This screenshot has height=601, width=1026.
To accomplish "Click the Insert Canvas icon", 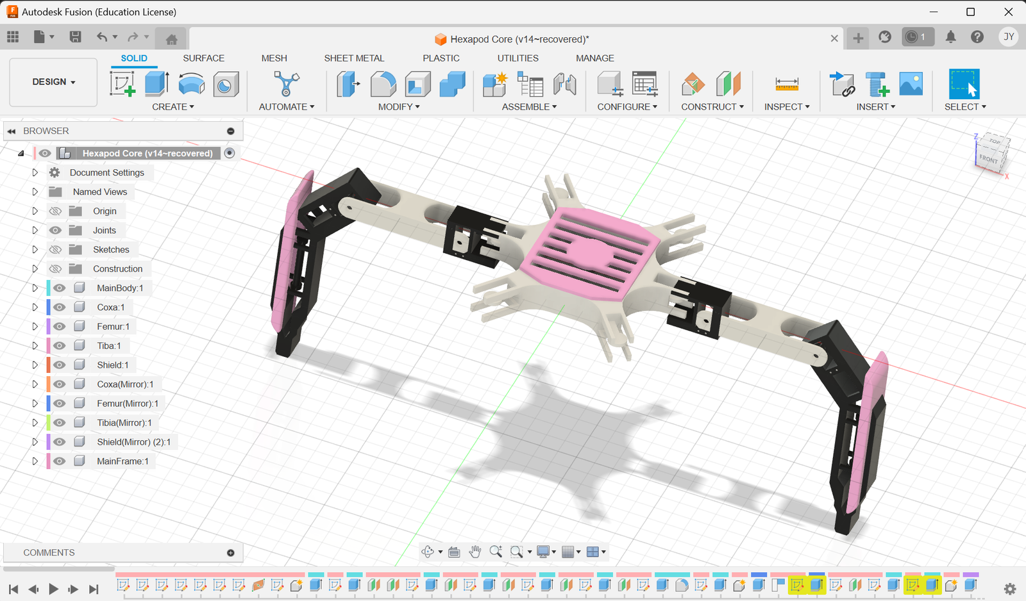I will (911, 84).
